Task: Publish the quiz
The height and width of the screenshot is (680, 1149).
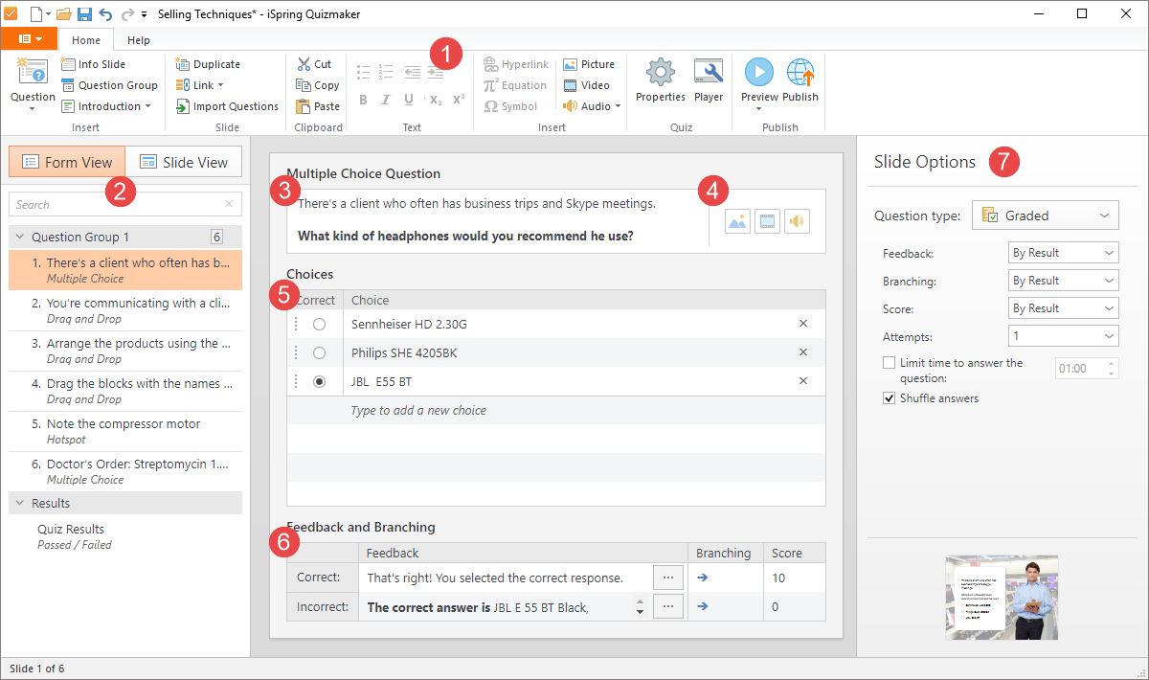Action: (800, 81)
